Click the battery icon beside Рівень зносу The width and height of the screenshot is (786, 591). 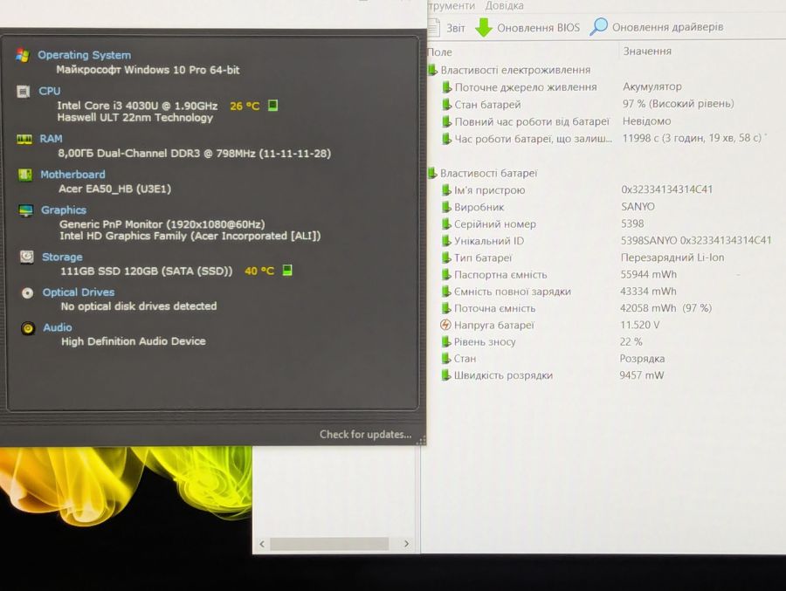pyautogui.click(x=445, y=342)
